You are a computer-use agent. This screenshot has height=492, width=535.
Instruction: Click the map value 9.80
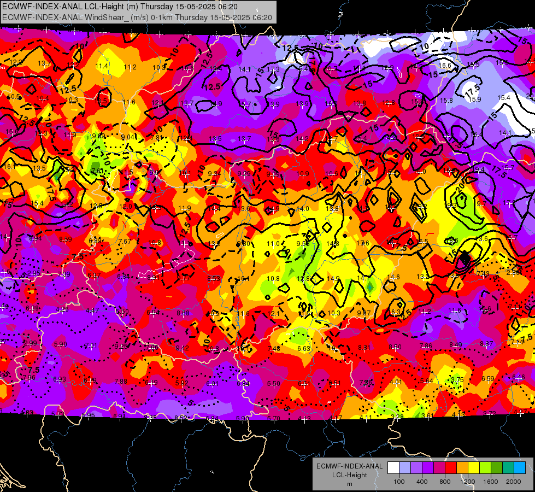244,243
